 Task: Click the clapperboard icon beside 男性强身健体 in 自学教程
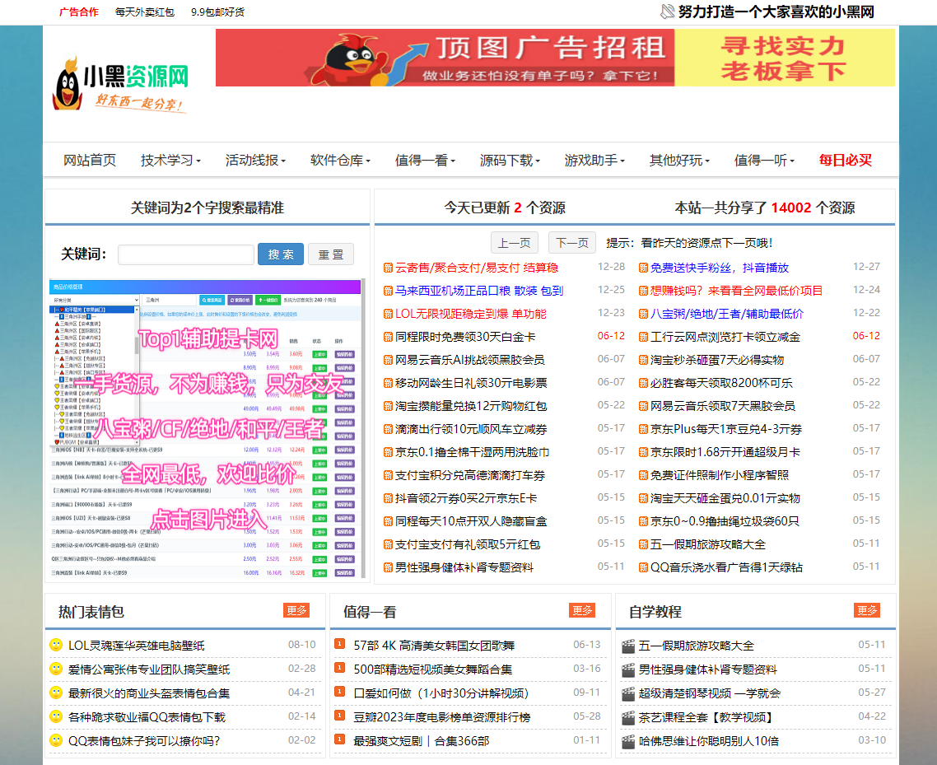point(628,670)
